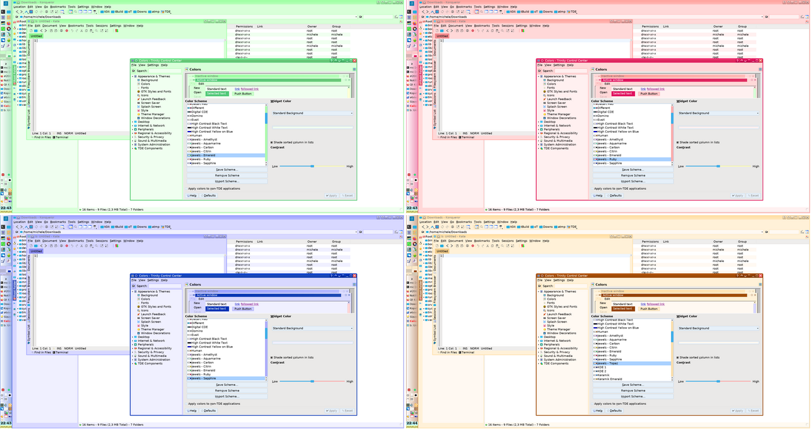Toggle 'Shade sorted column in lists' in green window
Viewport: 812px width, 429px height.
(x=272, y=142)
